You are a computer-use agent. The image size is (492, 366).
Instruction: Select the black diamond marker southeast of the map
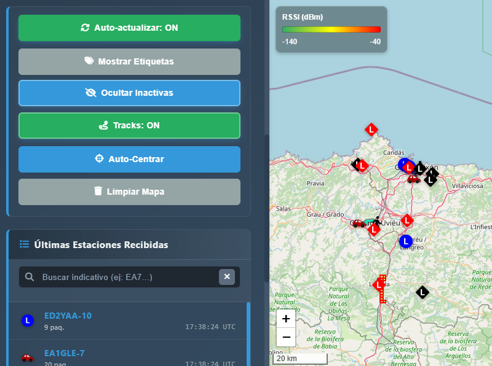point(422,292)
